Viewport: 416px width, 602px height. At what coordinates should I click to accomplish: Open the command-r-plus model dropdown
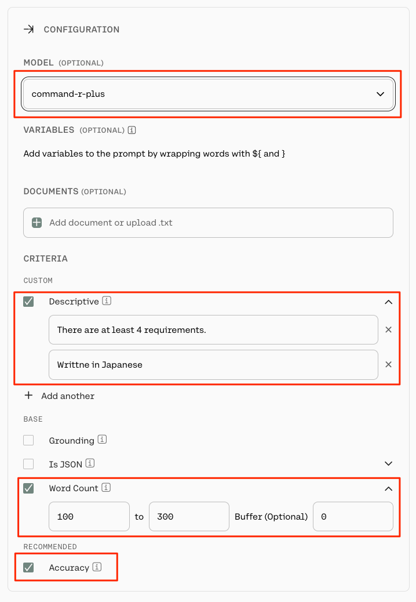click(x=208, y=94)
